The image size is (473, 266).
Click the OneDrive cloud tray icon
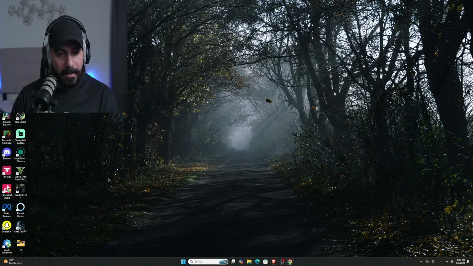tap(427, 262)
